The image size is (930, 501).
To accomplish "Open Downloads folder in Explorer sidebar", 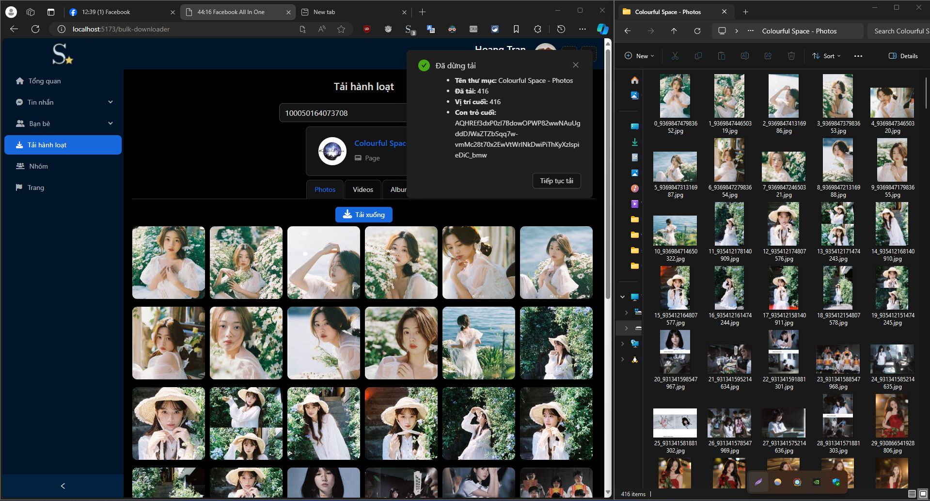I will coord(634,142).
